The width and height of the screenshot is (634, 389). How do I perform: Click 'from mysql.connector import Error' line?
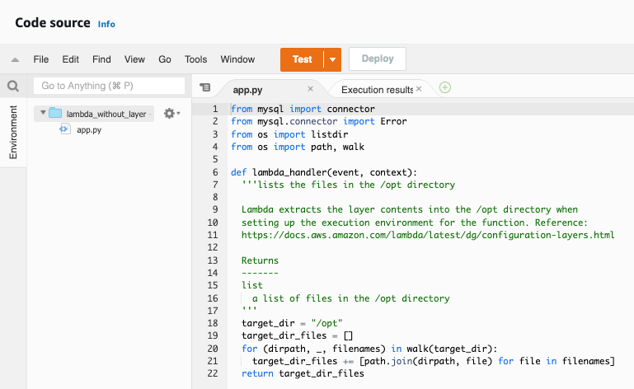click(318, 121)
